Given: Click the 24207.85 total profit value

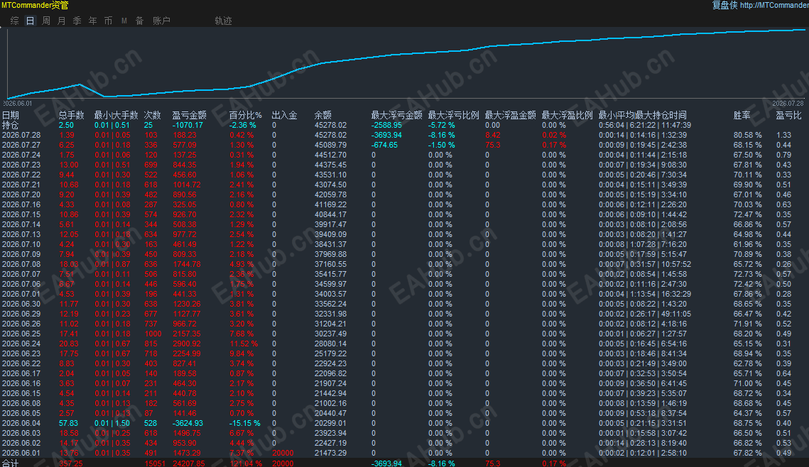Looking at the screenshot, I should point(189,463).
